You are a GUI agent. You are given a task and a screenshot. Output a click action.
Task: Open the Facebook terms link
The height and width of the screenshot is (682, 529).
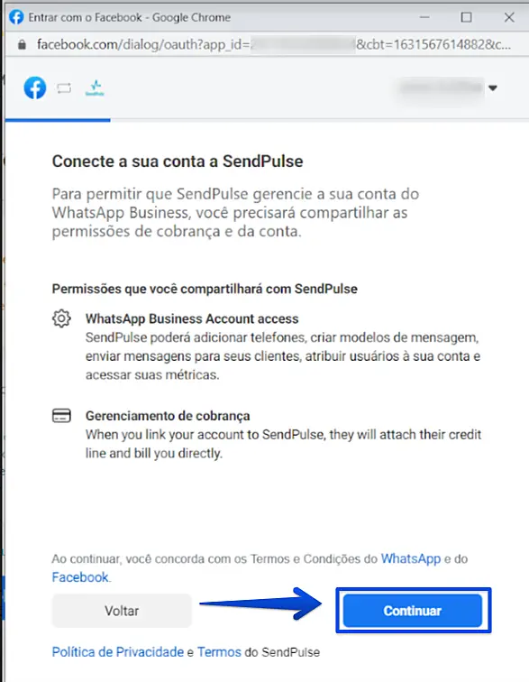pos(80,577)
